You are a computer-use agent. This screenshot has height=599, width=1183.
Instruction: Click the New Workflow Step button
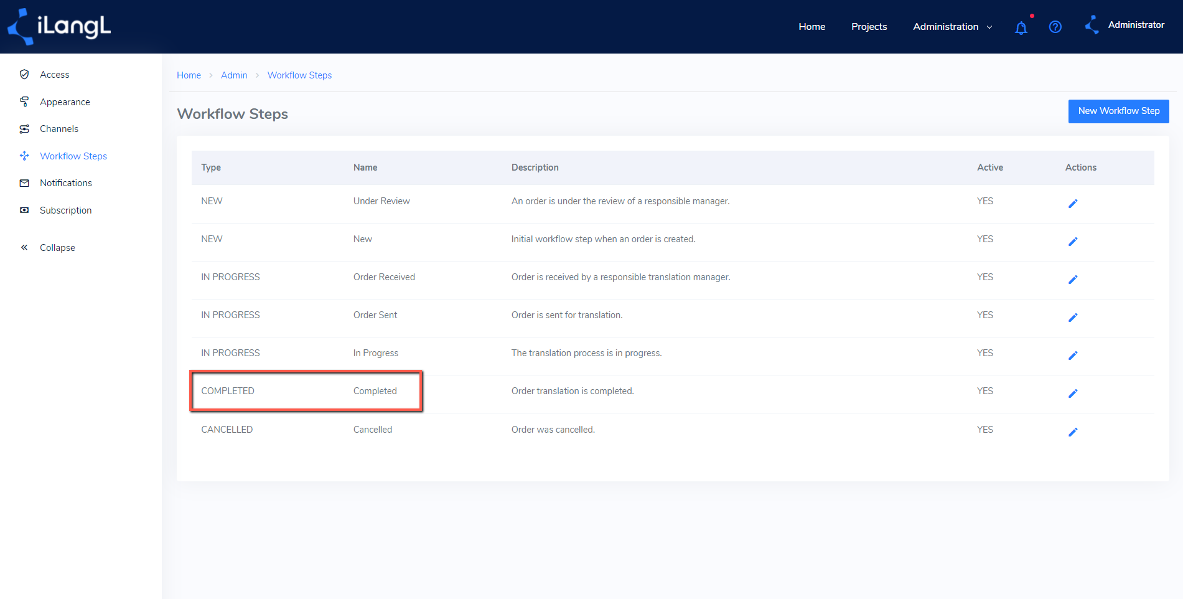click(1118, 111)
